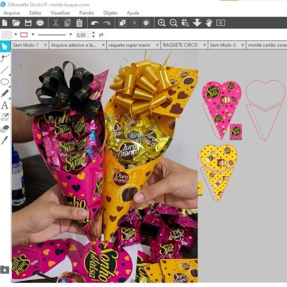287x287 pixels.
Task: Close the Sem título-1 tab
Action: [x=46, y=45]
